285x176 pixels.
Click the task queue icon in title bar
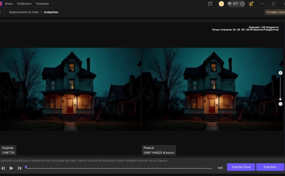click(x=210, y=4)
